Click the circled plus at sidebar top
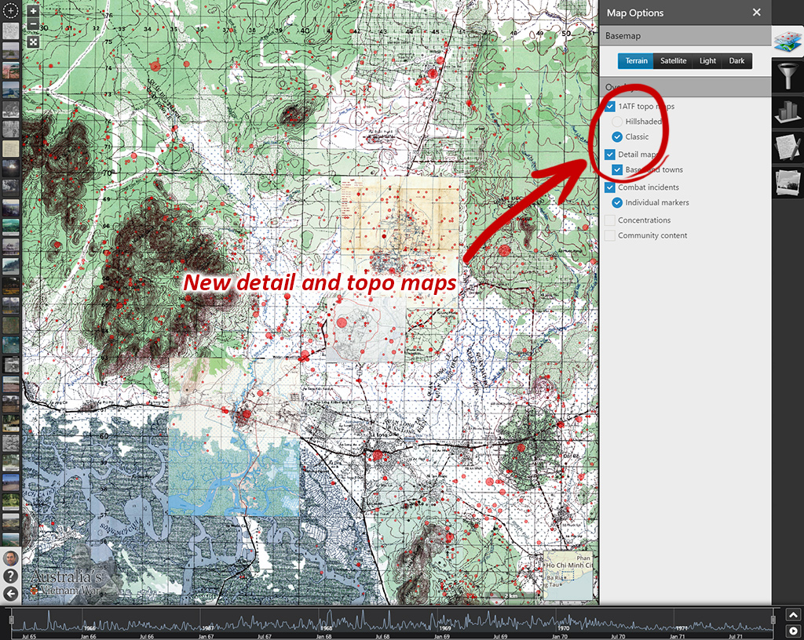This screenshot has width=804, height=640. (11, 12)
